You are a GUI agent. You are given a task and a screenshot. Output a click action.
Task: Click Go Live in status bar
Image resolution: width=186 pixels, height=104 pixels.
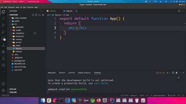tap(172, 95)
